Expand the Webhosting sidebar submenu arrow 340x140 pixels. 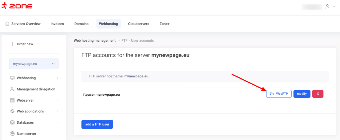(x=58, y=78)
